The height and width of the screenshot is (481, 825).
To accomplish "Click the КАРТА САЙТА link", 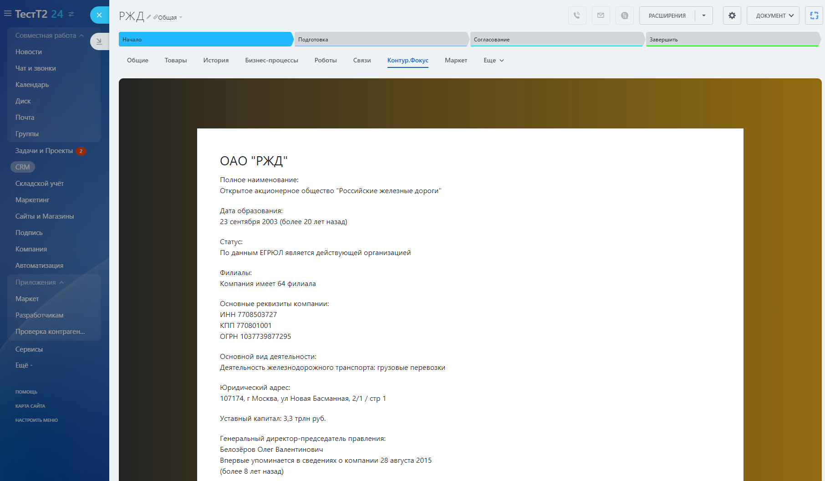I will tap(31, 406).
